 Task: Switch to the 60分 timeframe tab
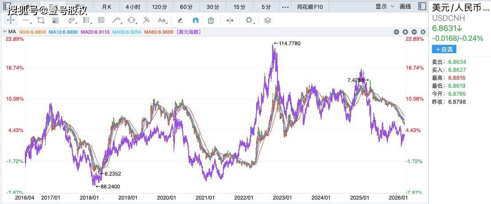point(186,7)
